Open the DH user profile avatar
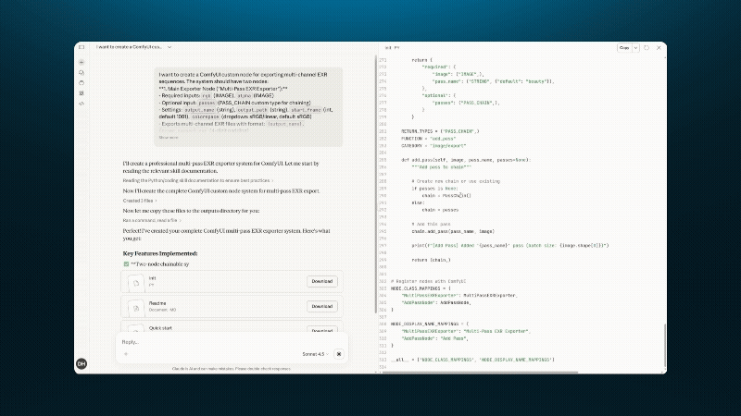741x416 pixels. [x=82, y=363]
